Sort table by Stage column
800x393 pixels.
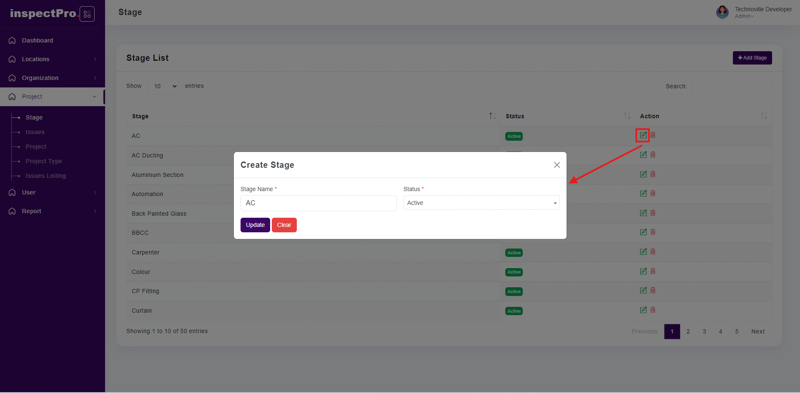[x=492, y=116]
